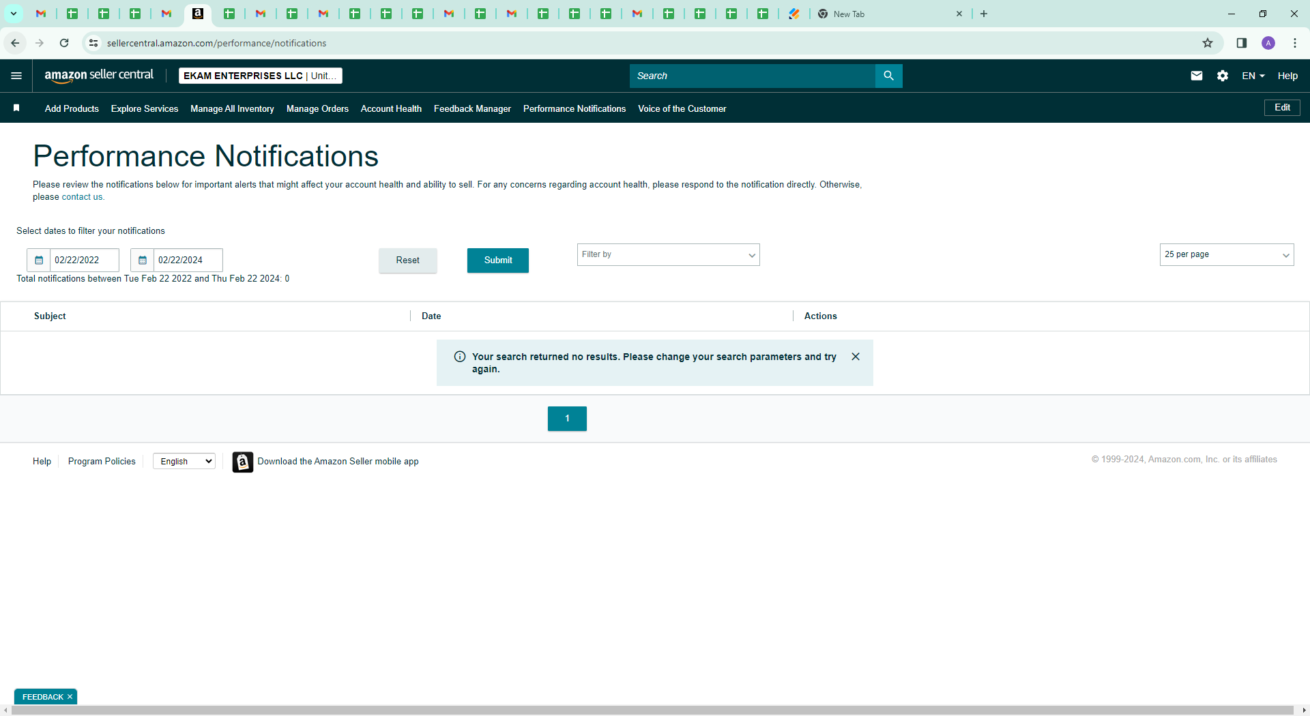Click the info icon in the alert
This screenshot has width=1310, height=716.
pyautogui.click(x=460, y=357)
